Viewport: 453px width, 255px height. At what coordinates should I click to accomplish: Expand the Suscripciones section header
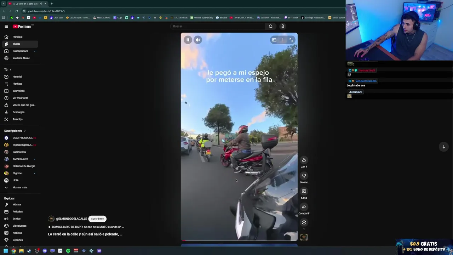click(x=15, y=131)
